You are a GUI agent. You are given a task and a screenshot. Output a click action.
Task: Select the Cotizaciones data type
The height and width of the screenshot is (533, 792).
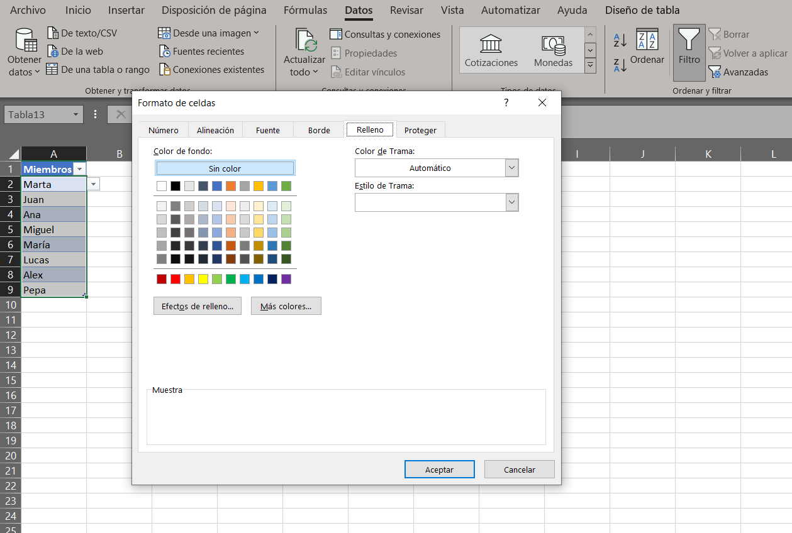(491, 50)
